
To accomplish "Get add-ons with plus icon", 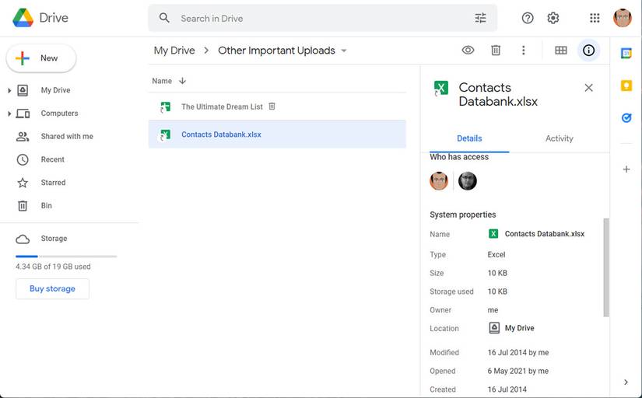I will point(626,169).
